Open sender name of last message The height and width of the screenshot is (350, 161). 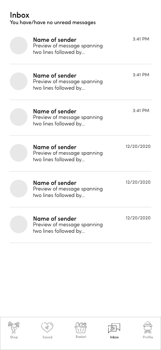click(55, 219)
